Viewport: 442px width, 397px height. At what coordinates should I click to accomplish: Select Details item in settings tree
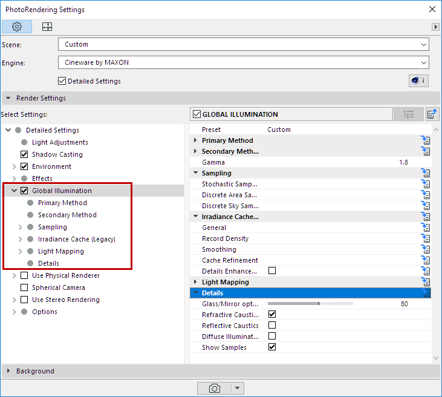click(x=48, y=263)
